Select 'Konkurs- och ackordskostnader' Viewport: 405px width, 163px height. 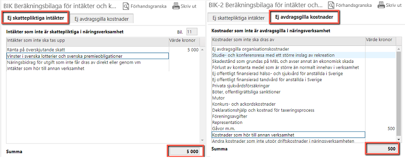tap(288, 104)
